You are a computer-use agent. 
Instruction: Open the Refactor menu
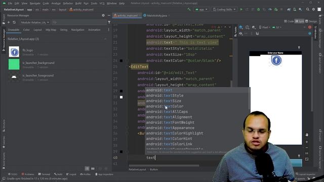[68, 4]
